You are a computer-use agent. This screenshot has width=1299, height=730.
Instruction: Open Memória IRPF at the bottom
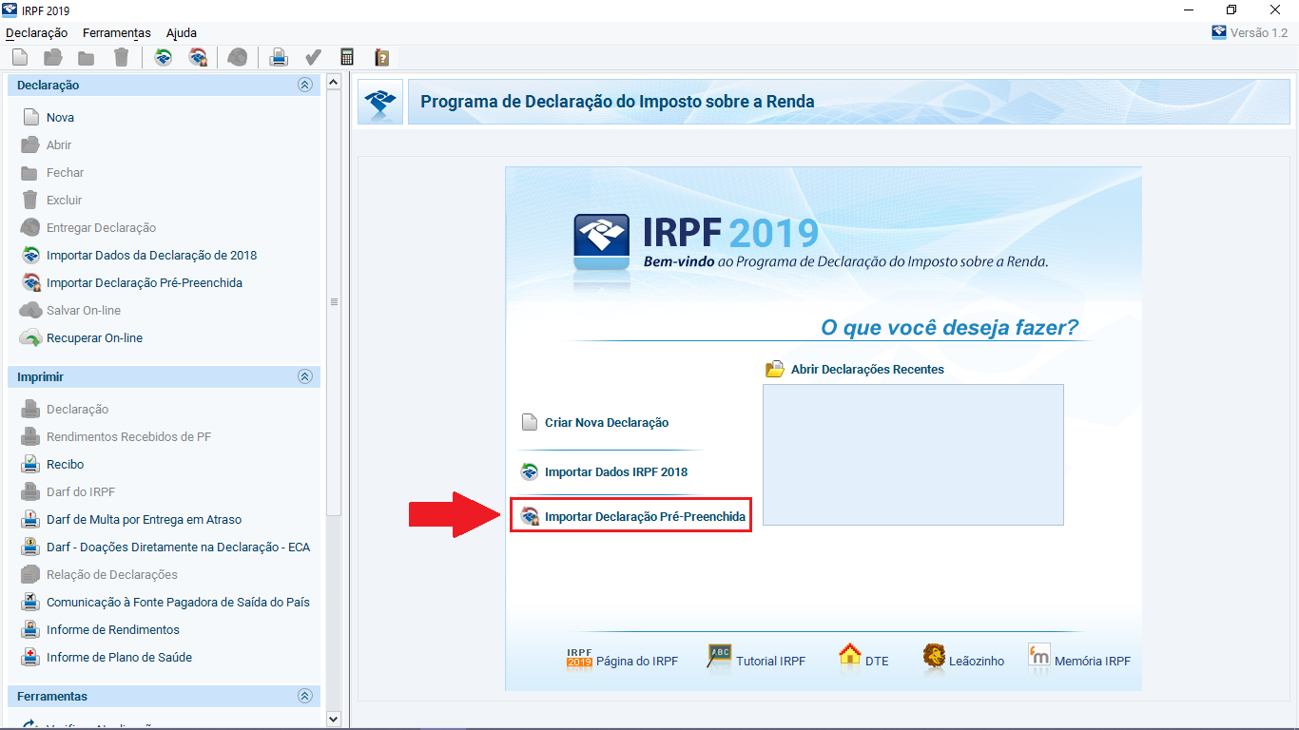1039,657
